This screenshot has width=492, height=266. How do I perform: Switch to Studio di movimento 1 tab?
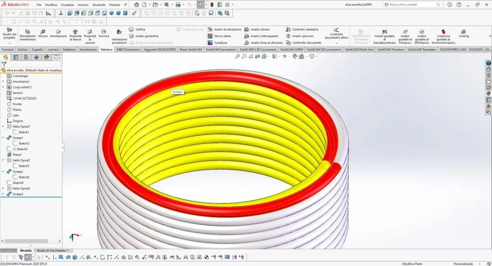coord(52,251)
